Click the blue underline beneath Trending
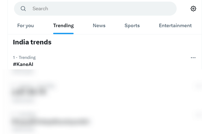Viewport: 202px width, 134px height. (x=63, y=33)
